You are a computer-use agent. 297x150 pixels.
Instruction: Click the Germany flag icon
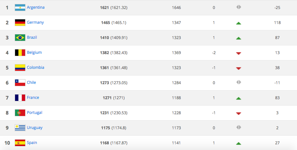[20, 23]
